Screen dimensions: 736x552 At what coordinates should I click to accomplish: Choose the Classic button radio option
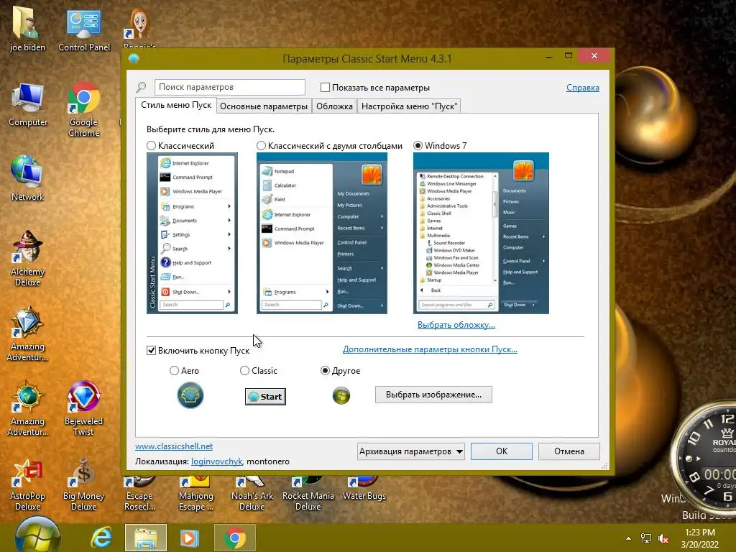click(x=244, y=370)
